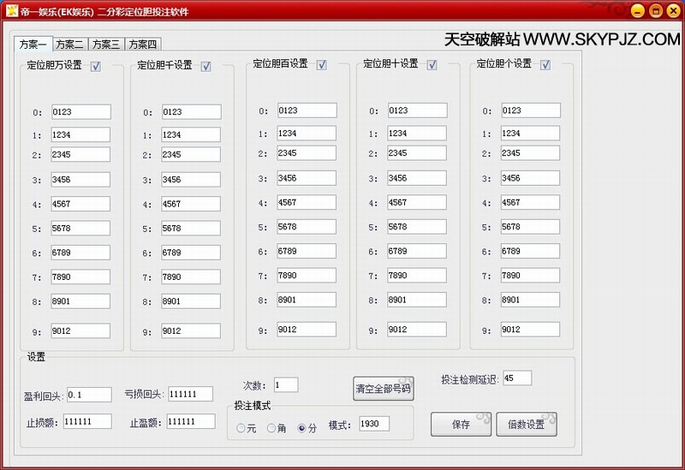
Task: Click the 盈利回头 input field
Action: [x=89, y=395]
